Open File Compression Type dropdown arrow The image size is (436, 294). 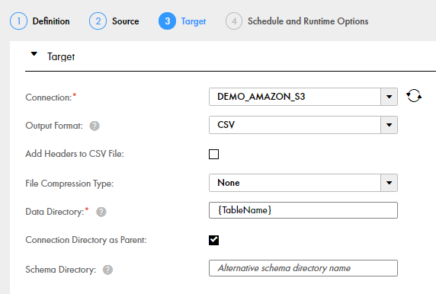[x=389, y=183]
